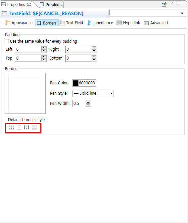Minimize the Properties panel

click(177, 3)
